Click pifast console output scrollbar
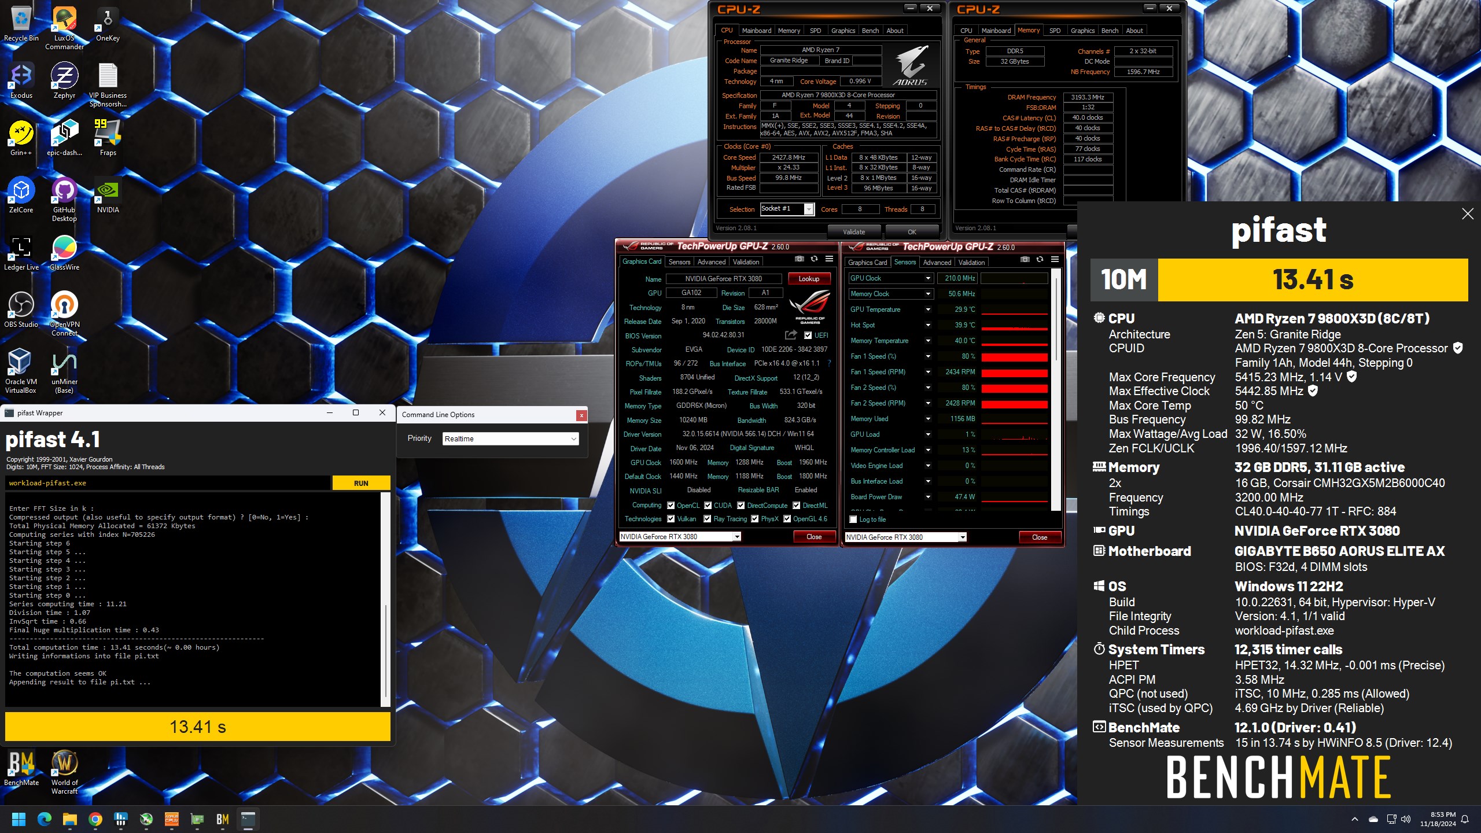 [x=385, y=599]
